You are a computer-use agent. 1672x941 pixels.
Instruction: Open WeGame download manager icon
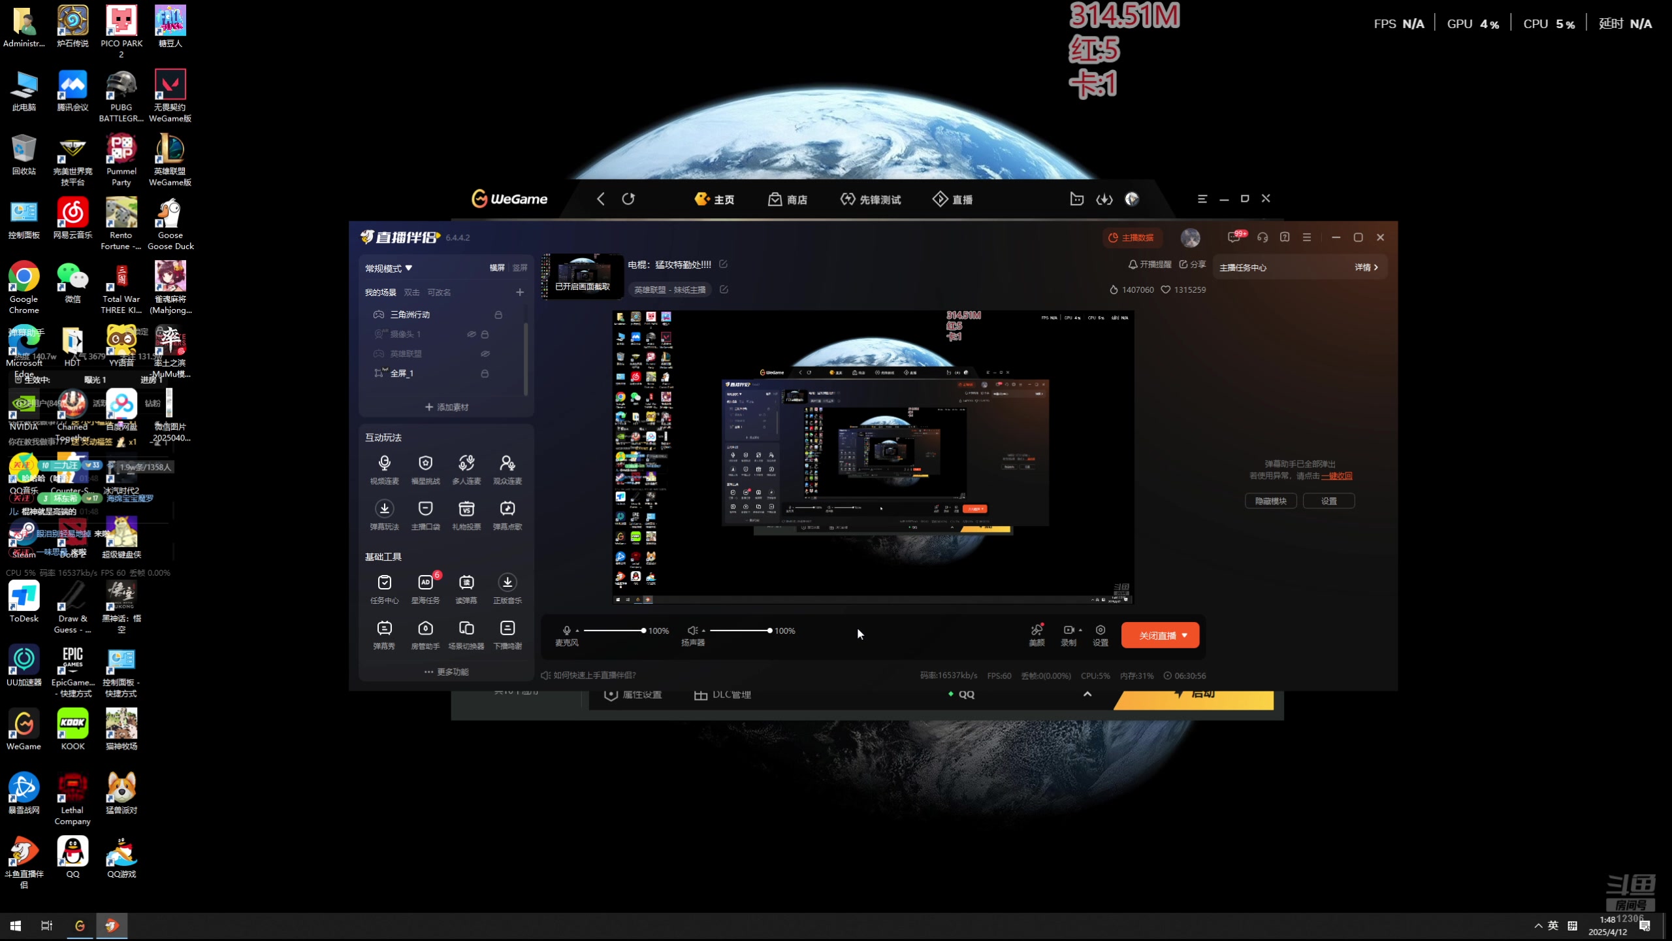1104,199
